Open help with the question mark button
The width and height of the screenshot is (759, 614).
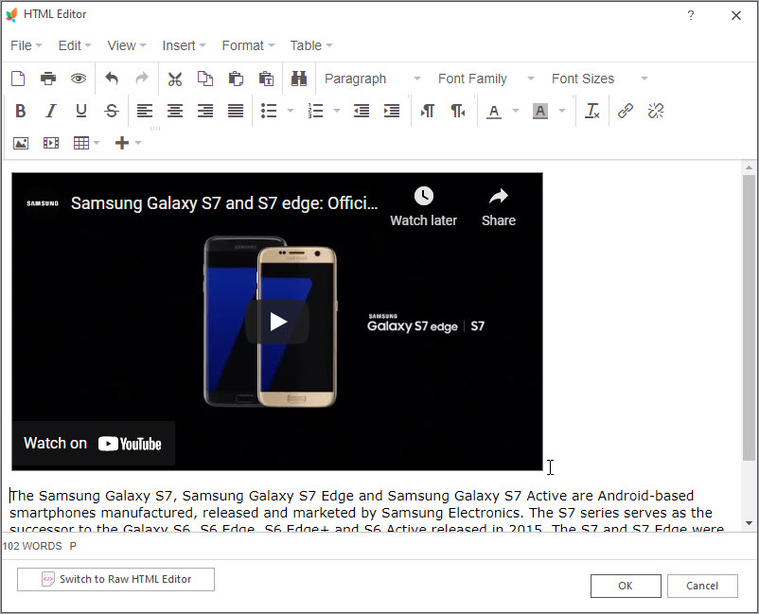(691, 15)
